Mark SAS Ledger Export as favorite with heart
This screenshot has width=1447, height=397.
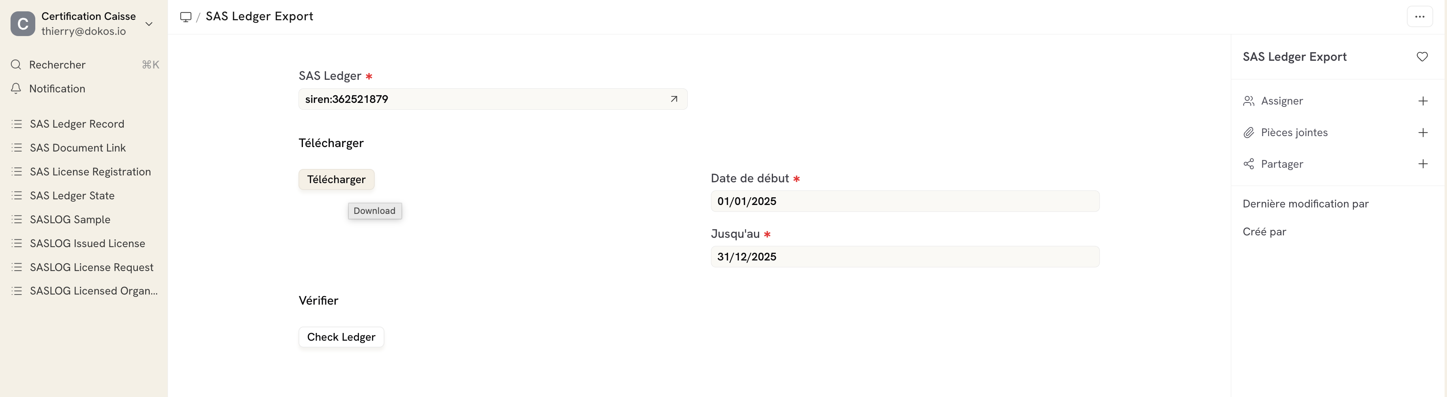coord(1423,57)
